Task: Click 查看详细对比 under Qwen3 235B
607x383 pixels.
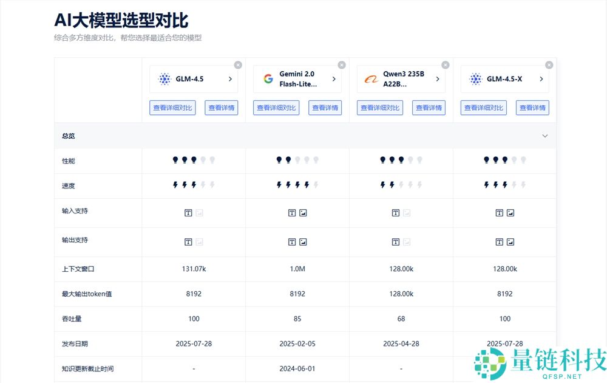Action: coord(379,108)
